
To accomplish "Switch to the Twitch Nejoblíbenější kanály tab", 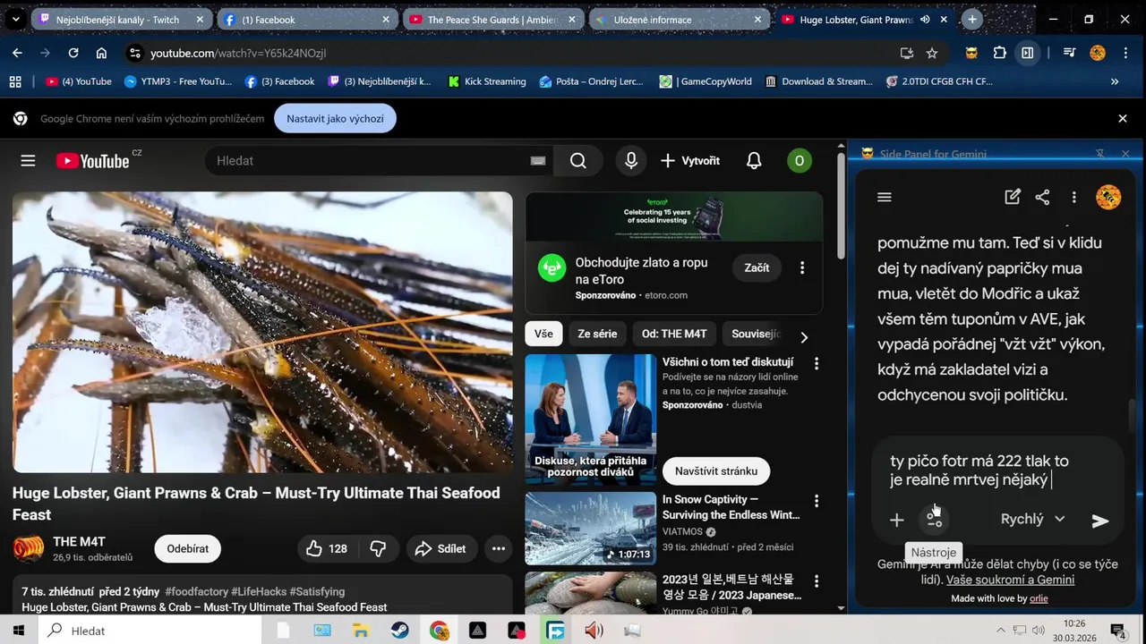I will (x=121, y=19).
